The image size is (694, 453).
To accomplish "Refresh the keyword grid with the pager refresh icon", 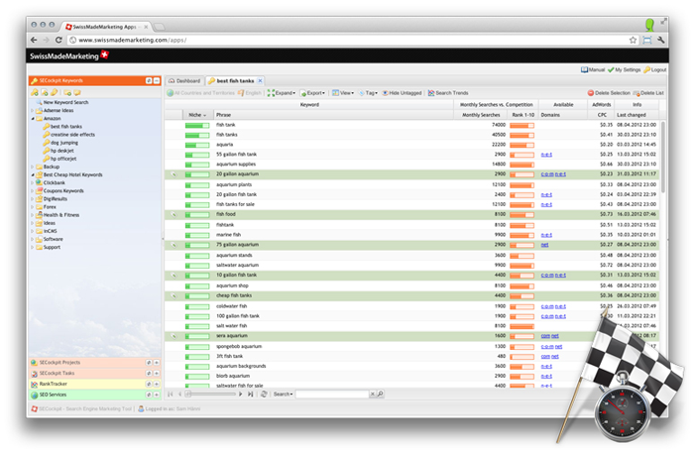I will [264, 394].
